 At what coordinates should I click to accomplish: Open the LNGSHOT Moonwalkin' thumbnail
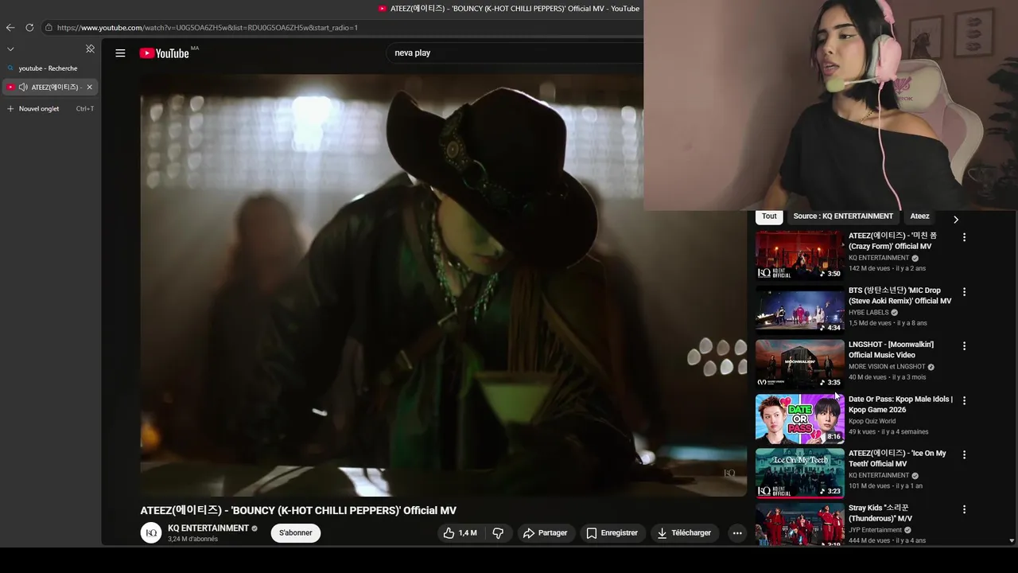(800, 364)
